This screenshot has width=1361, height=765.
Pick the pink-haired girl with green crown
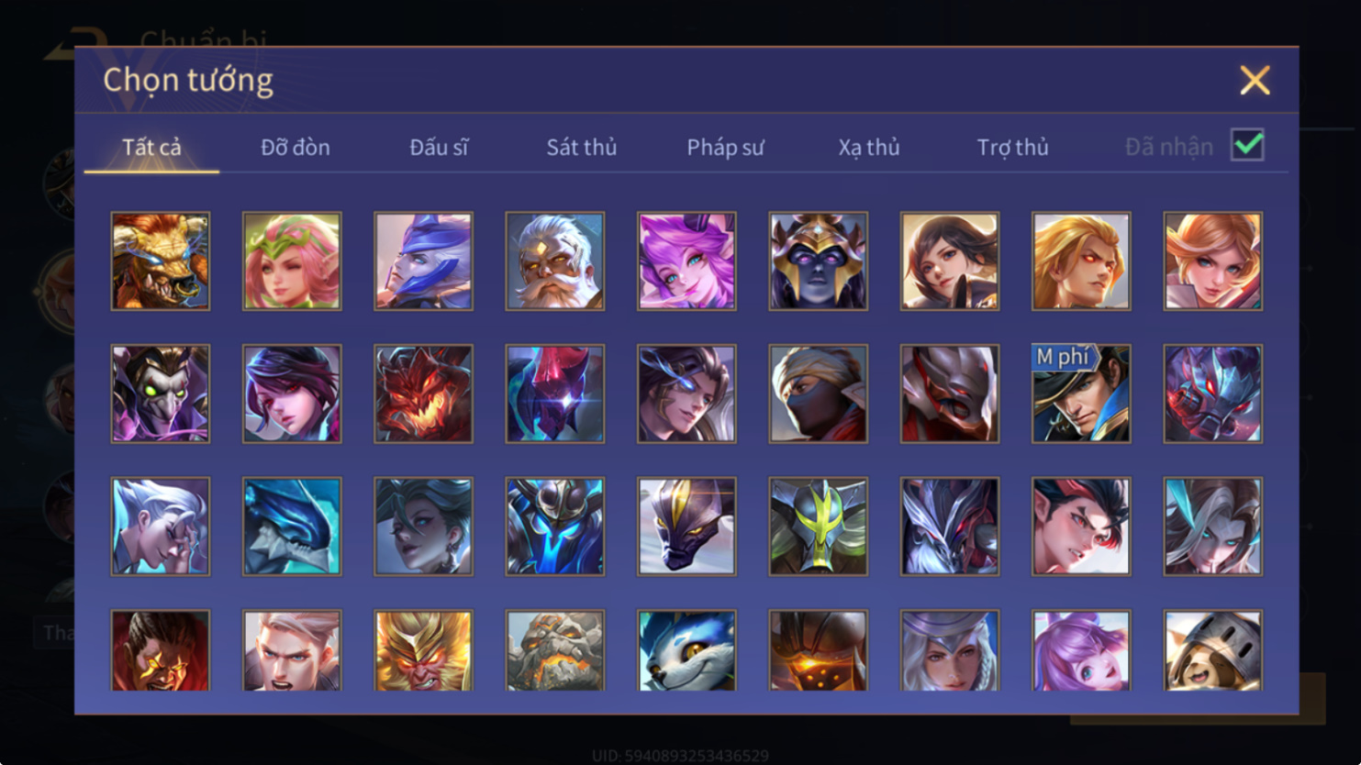coord(292,261)
